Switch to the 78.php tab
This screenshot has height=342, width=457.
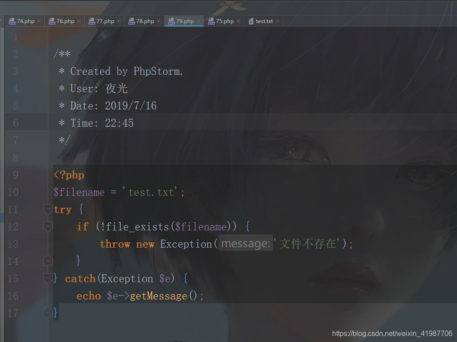[x=145, y=21]
